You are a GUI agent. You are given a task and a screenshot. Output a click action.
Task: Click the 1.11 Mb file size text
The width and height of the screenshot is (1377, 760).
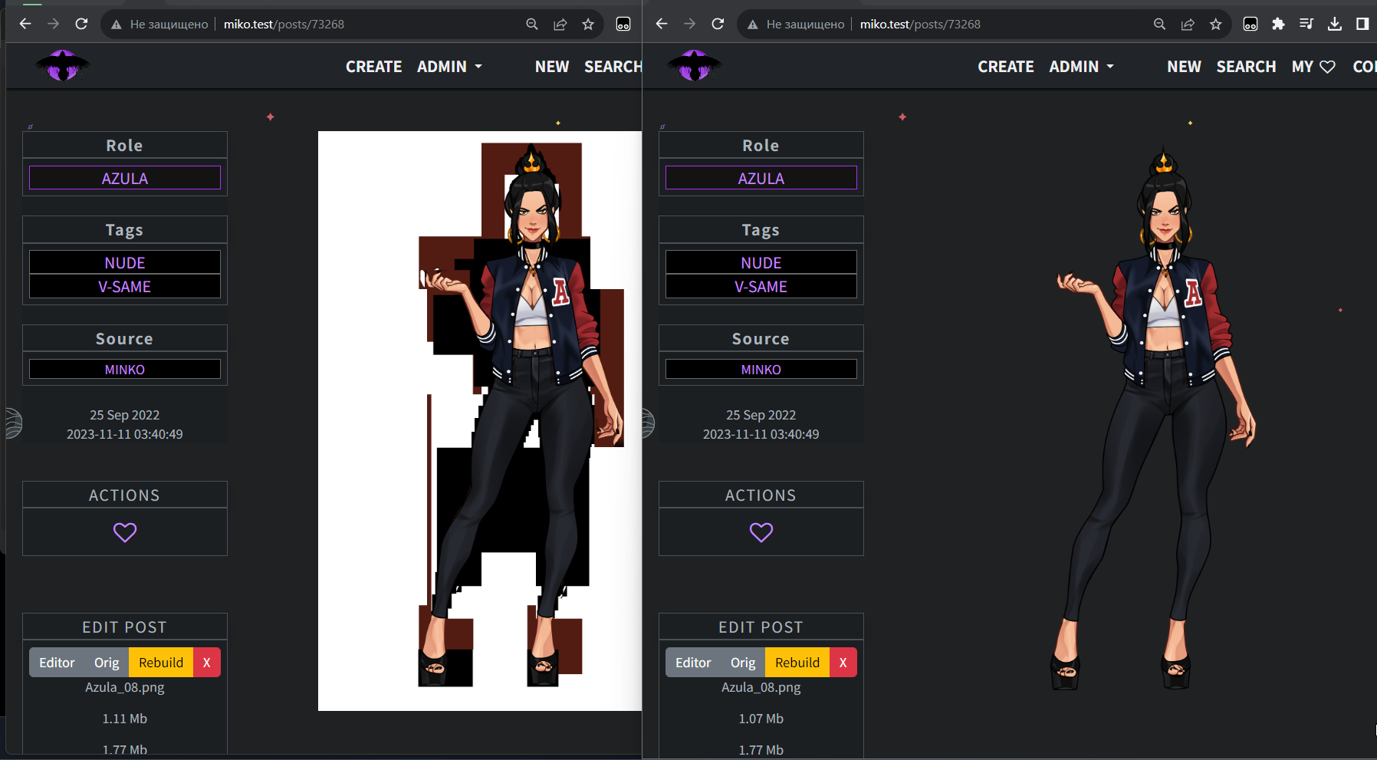click(x=125, y=719)
